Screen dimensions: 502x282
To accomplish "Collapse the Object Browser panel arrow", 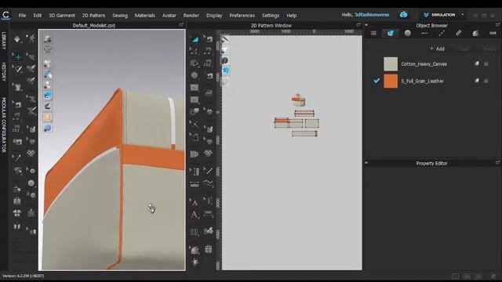I will click(366, 25).
